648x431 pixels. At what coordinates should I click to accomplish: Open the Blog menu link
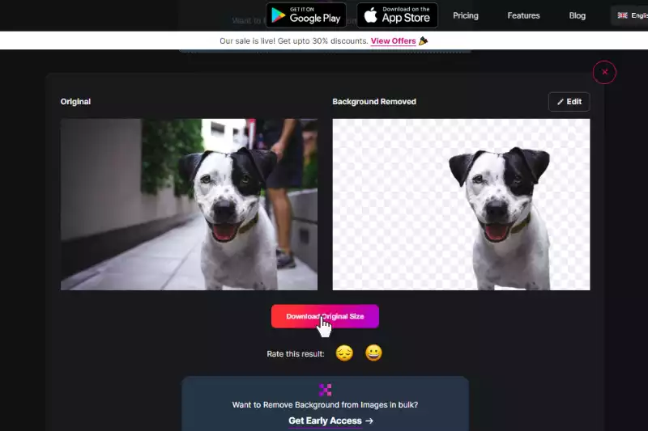pos(577,15)
